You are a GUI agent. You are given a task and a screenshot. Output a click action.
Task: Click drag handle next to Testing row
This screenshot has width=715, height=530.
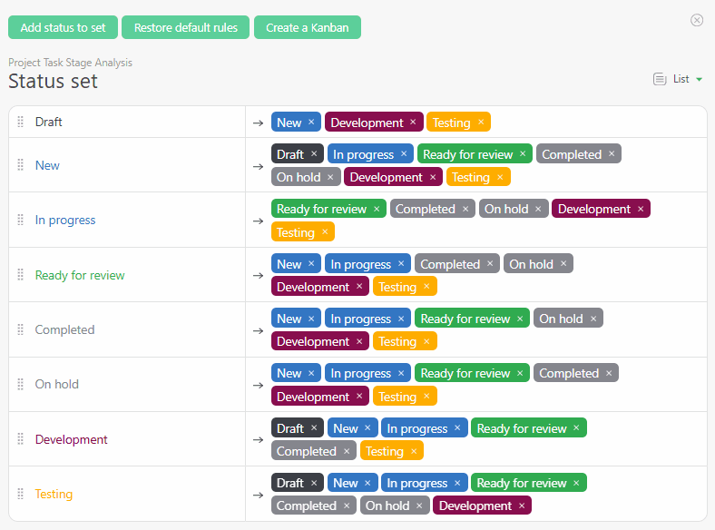[20, 494]
